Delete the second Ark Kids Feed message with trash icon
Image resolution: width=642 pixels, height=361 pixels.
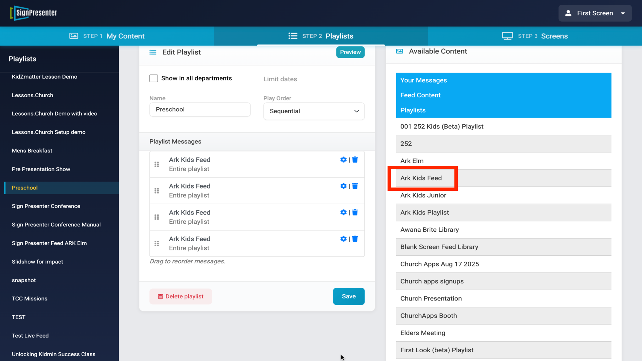coord(355,186)
